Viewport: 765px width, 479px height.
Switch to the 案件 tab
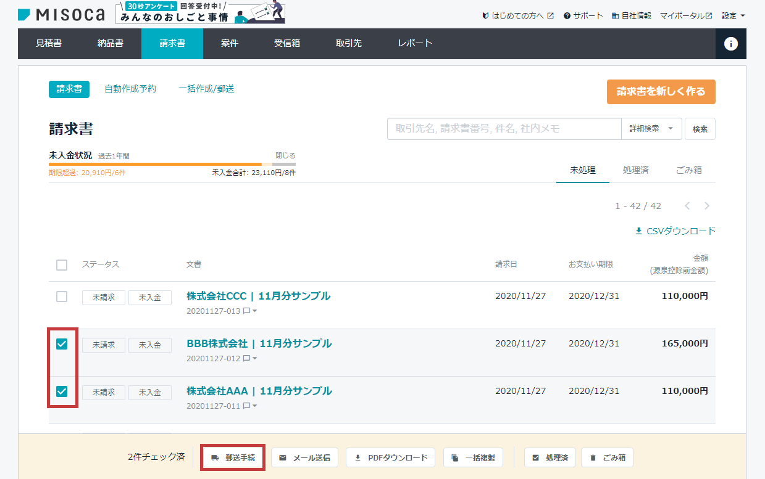point(230,43)
